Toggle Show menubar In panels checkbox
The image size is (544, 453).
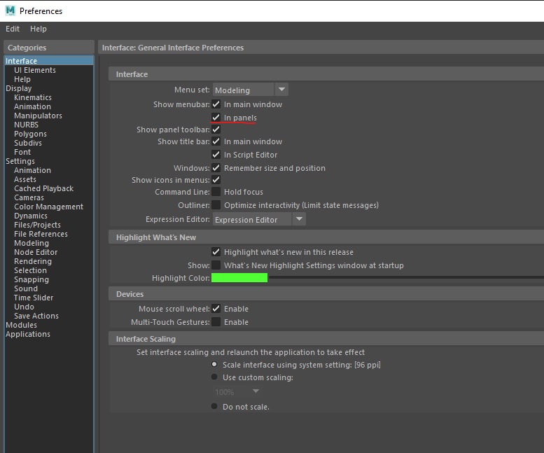(x=216, y=117)
